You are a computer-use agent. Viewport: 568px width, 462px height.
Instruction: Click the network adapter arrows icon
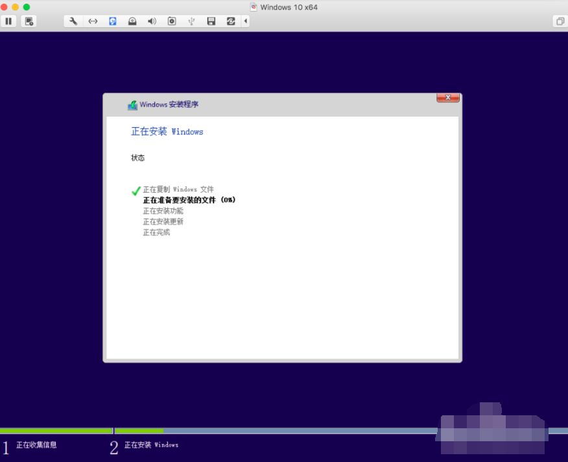pos(92,21)
